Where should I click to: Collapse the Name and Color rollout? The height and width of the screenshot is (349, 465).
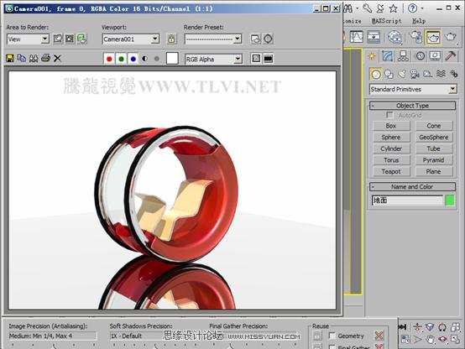click(412, 186)
